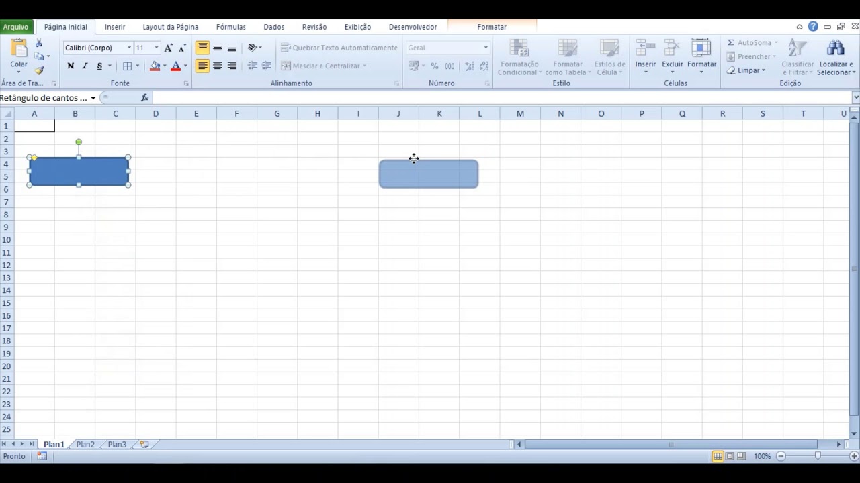Switch to Page Break Preview icon
Image resolution: width=860 pixels, height=483 pixels.
[x=742, y=456]
